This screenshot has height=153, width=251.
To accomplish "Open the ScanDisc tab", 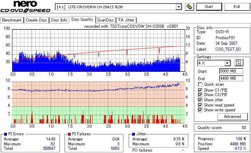I will click(x=105, y=20).
